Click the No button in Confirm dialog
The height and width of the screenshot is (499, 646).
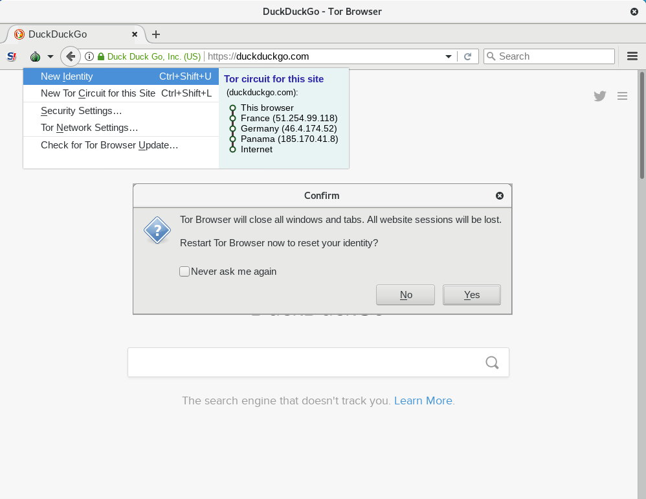coord(405,295)
